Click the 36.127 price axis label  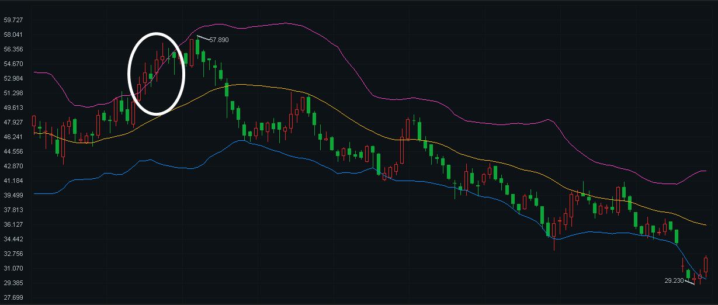coord(13,224)
